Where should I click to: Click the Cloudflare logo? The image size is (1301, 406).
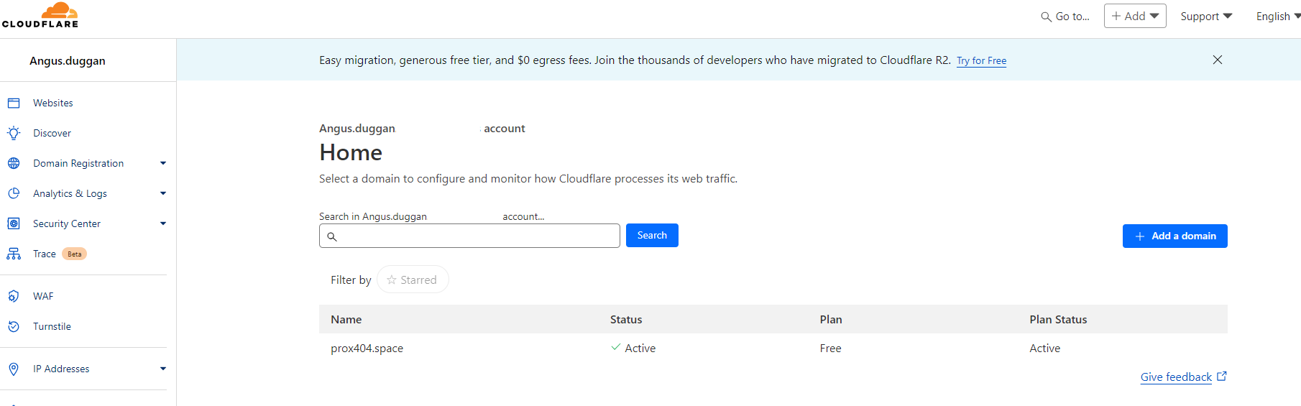(40, 15)
